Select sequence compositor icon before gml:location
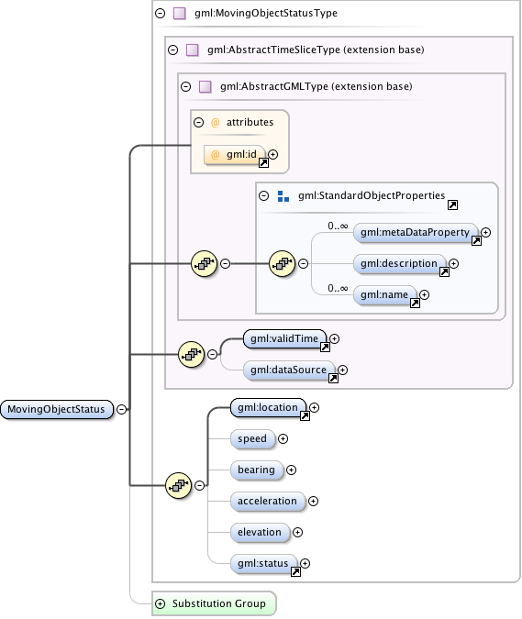Image resolution: width=522 pixels, height=619 pixels. pos(179,485)
